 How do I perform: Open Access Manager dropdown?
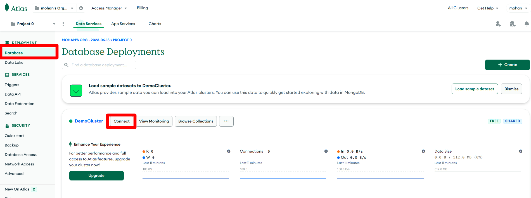point(109,8)
